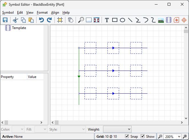
Task: Activate the Pan hand tool
Action: click(x=71, y=20)
